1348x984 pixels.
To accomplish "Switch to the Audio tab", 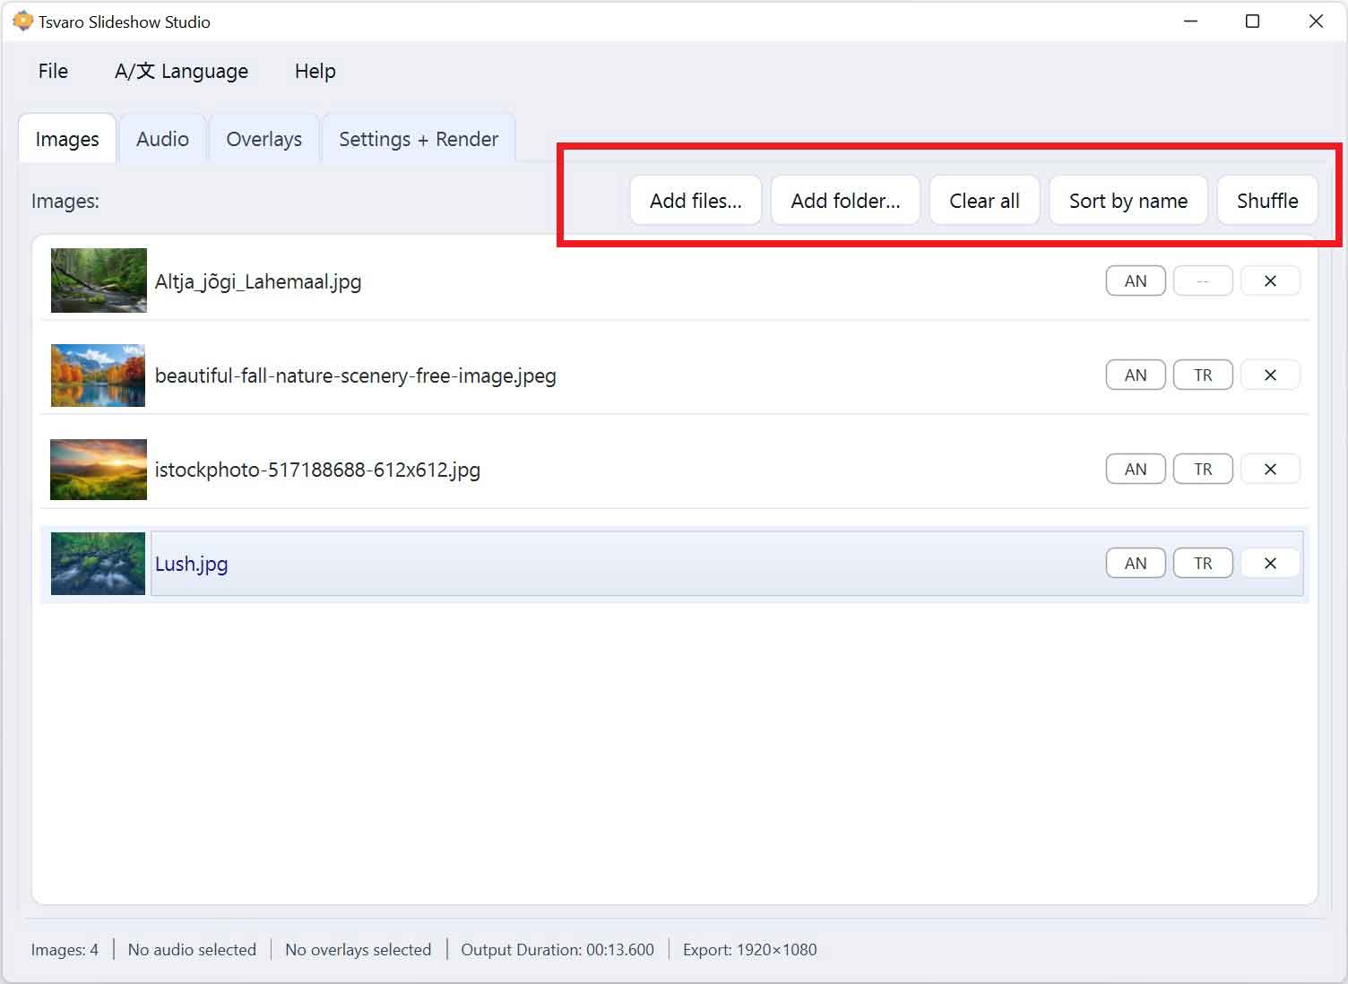I will click(x=162, y=139).
